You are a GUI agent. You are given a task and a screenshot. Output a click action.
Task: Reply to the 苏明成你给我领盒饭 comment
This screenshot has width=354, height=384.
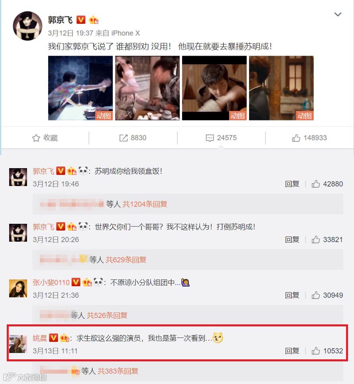click(292, 184)
